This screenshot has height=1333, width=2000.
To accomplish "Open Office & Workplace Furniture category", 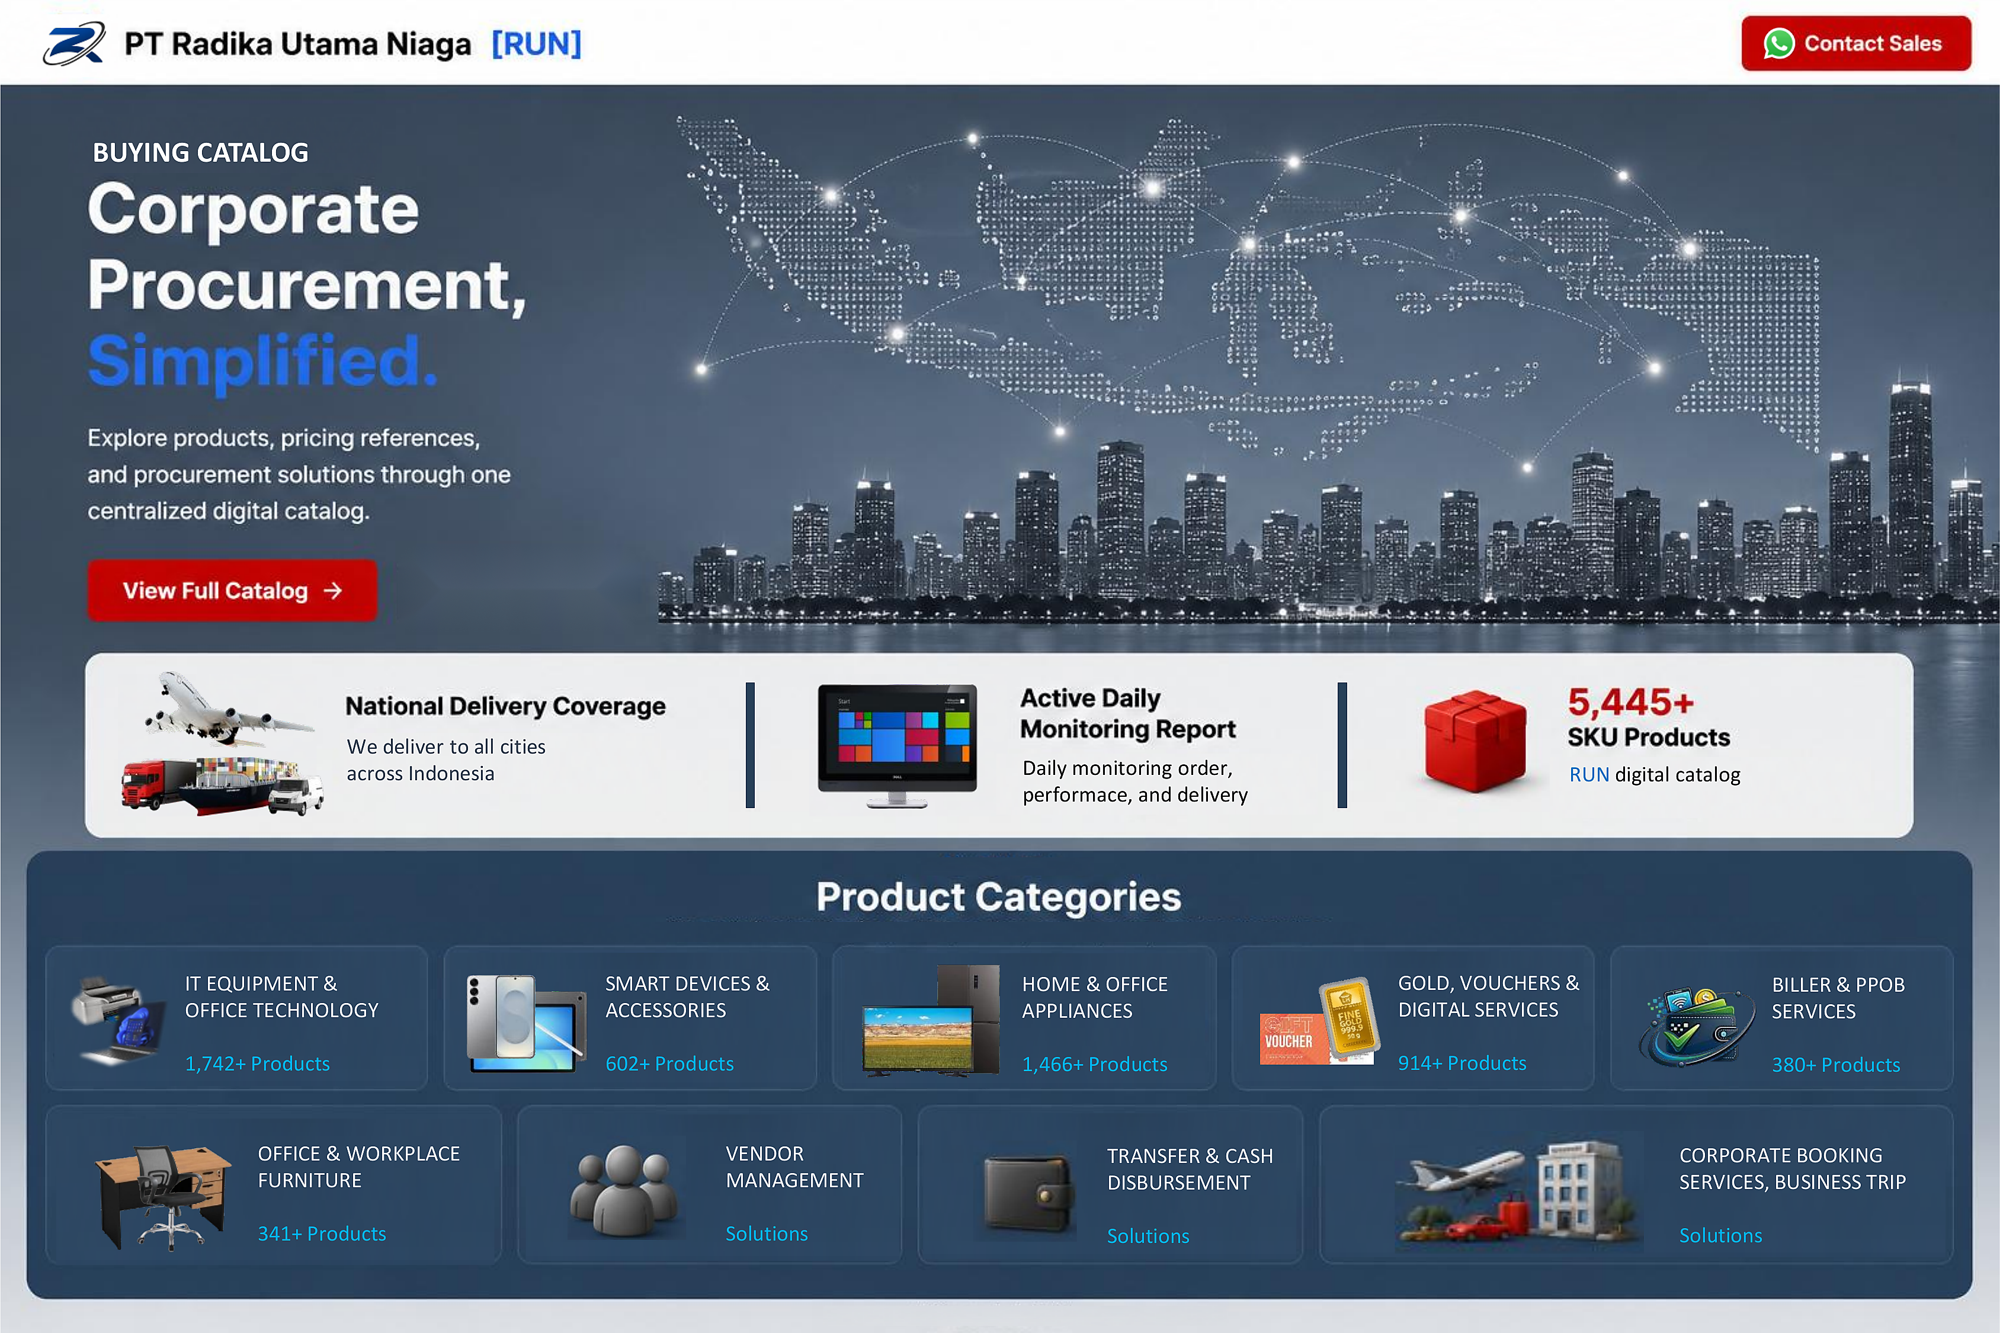I will coord(274,1184).
